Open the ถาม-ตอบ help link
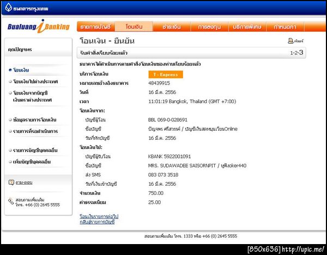This screenshot has height=255, width=327. point(24,182)
